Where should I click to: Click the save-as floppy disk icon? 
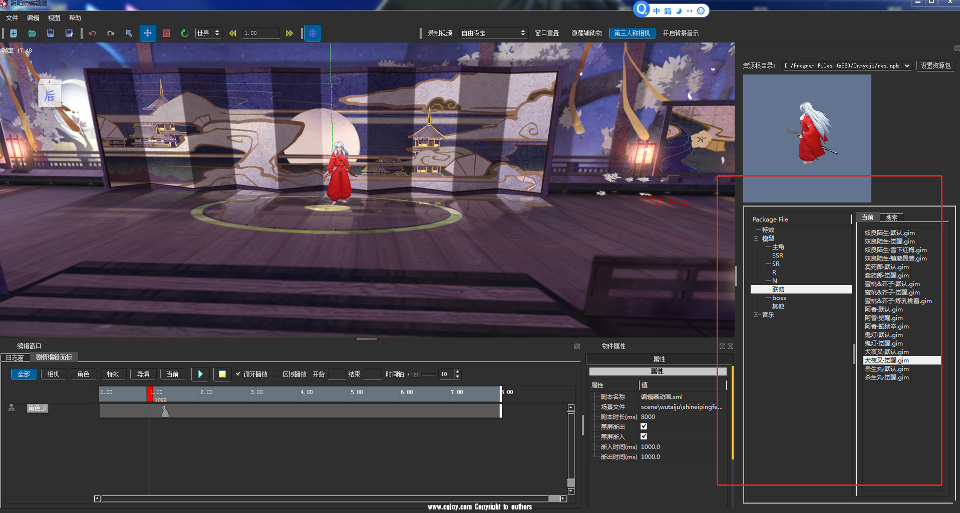pyautogui.click(x=69, y=33)
